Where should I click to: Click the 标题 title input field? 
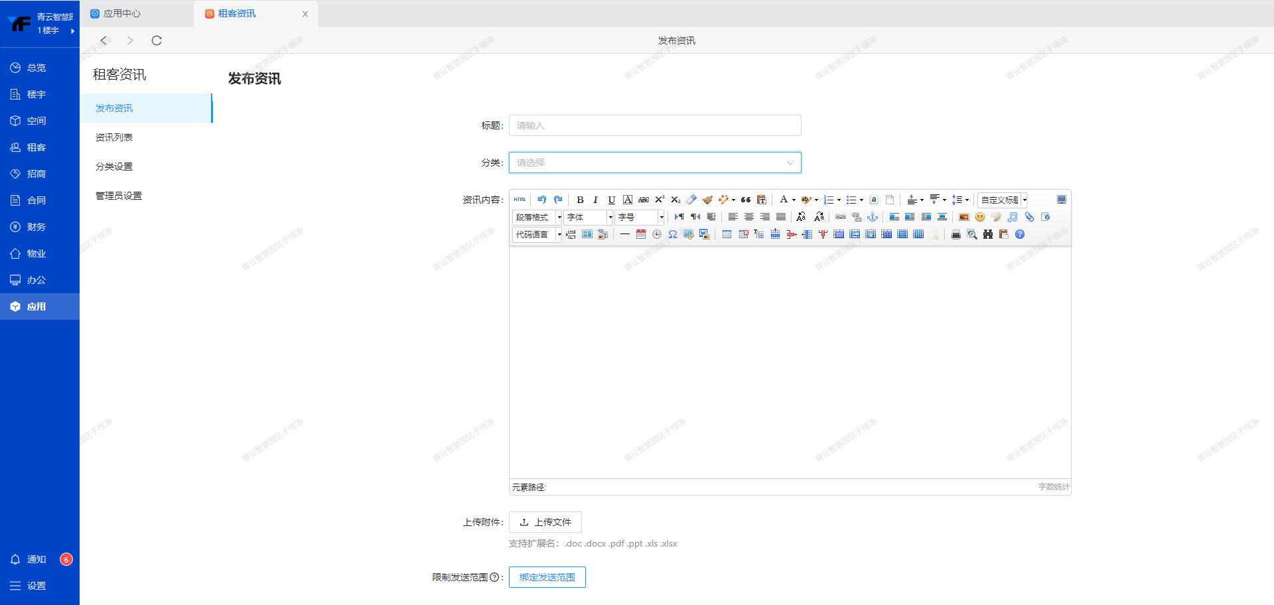(655, 125)
